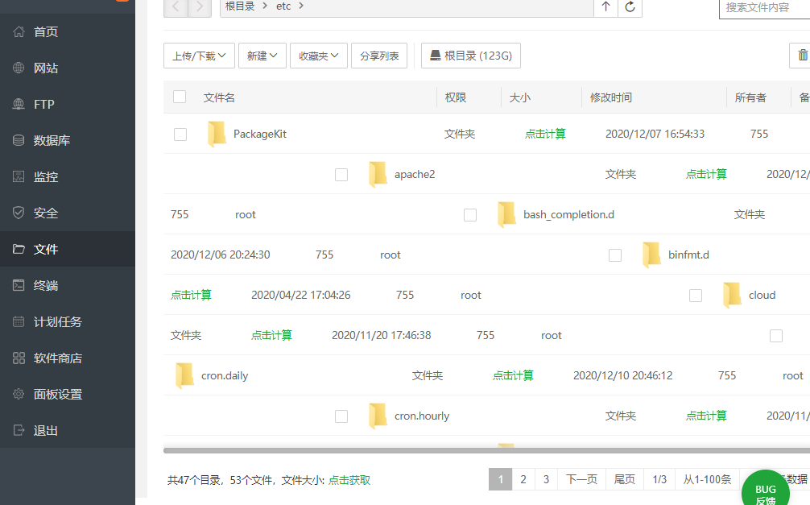Check the bash_completion.d checkbox
Viewport: 810px width, 505px height.
(470, 215)
